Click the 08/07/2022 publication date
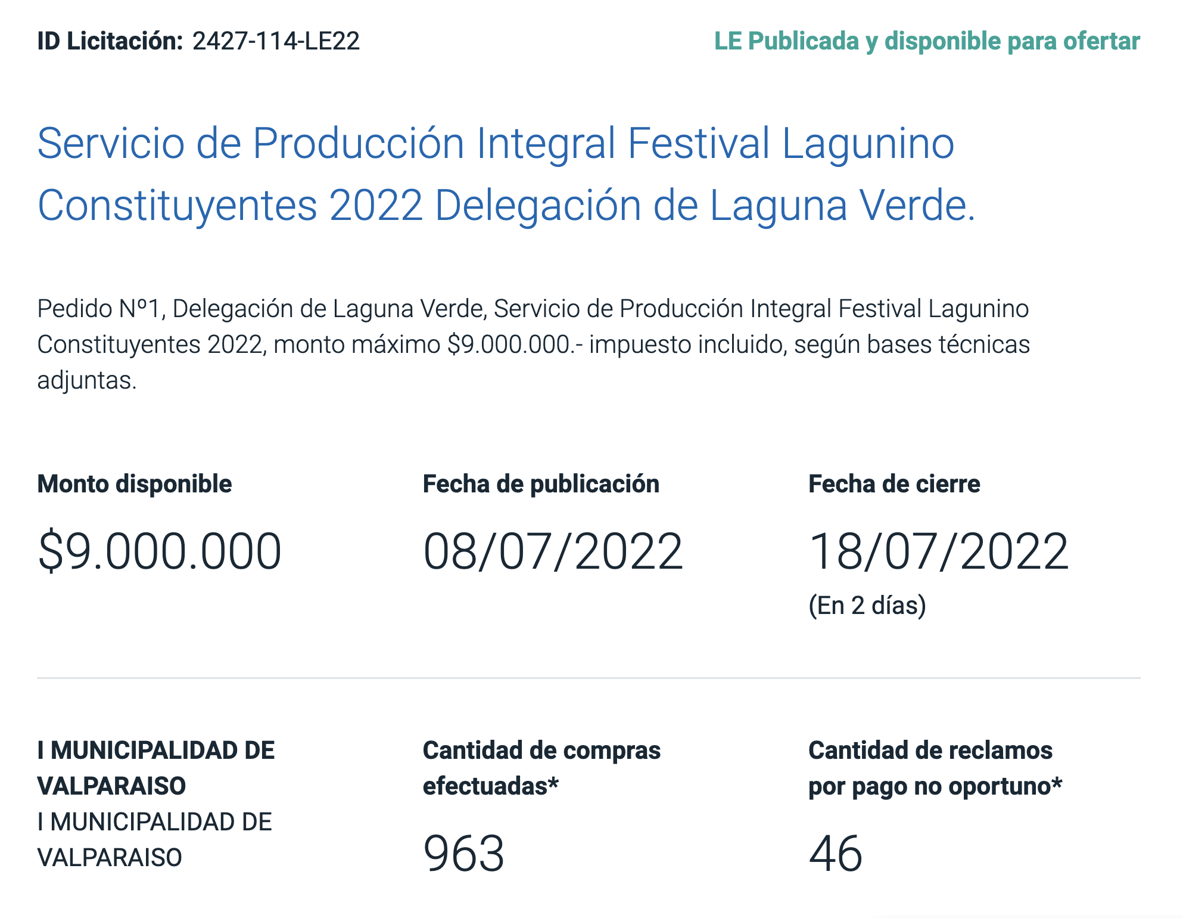This screenshot has height=918, width=1183. point(553,551)
